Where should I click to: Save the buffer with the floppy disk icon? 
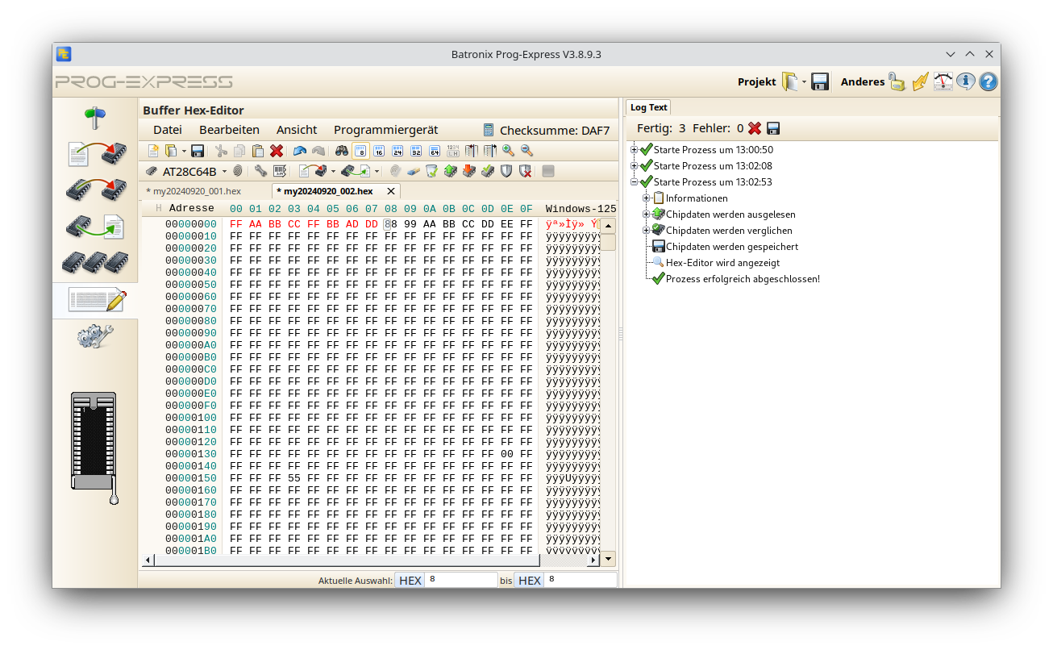(x=196, y=151)
